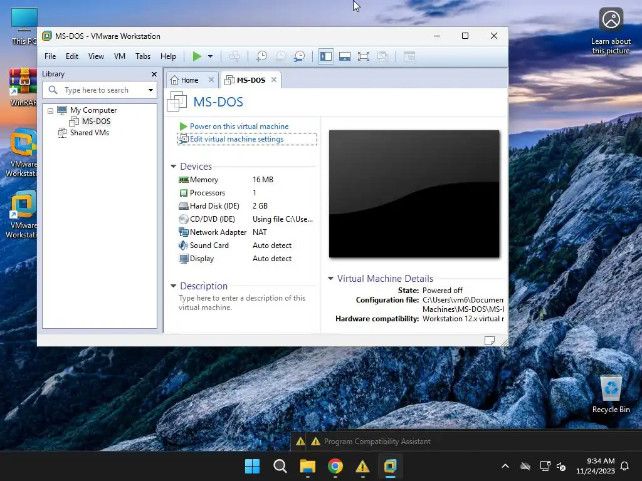The width and height of the screenshot is (642, 481).
Task: Open the Help menu
Action: tap(168, 56)
